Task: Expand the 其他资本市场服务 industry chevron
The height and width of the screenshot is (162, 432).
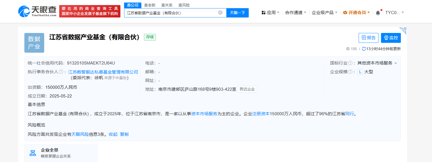Action: 396,63
